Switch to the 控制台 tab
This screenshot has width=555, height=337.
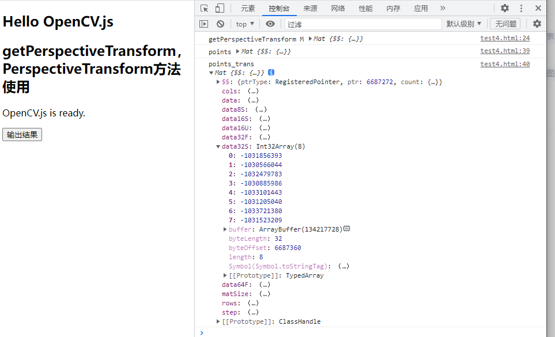tap(279, 9)
